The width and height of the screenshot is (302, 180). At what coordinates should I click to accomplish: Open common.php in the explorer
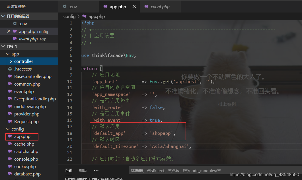[29, 84]
